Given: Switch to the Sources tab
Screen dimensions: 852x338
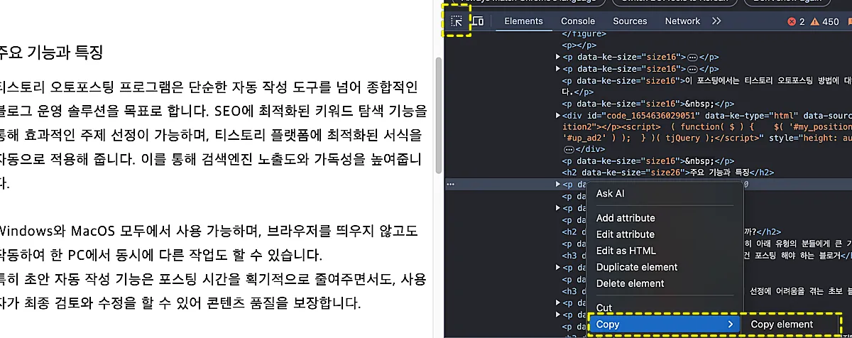Looking at the screenshot, I should point(630,21).
